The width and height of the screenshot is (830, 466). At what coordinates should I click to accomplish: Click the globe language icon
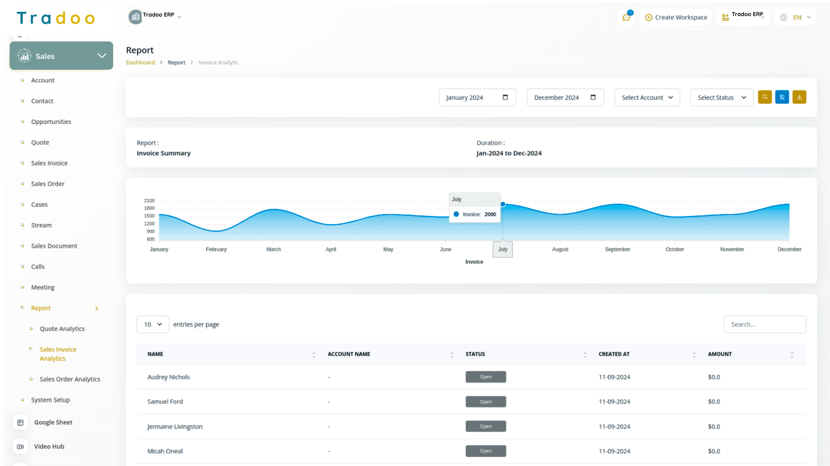[x=783, y=17]
